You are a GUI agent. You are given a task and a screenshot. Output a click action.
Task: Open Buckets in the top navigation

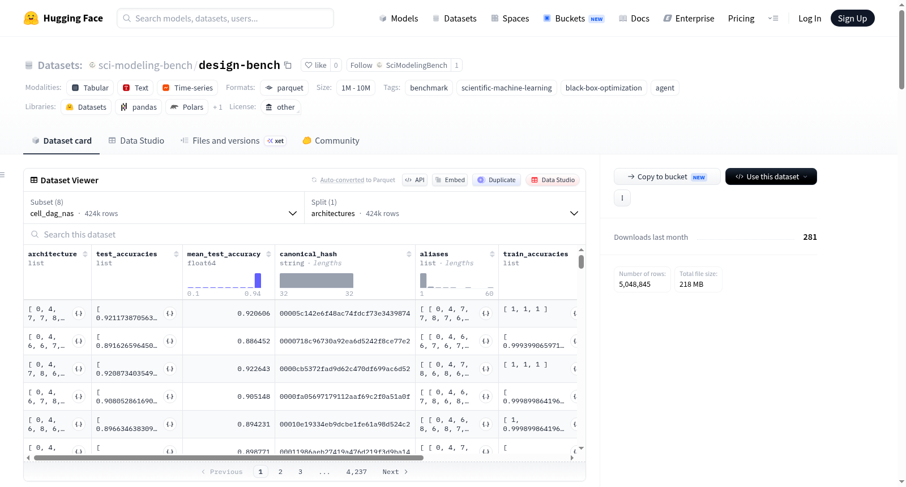[574, 19]
